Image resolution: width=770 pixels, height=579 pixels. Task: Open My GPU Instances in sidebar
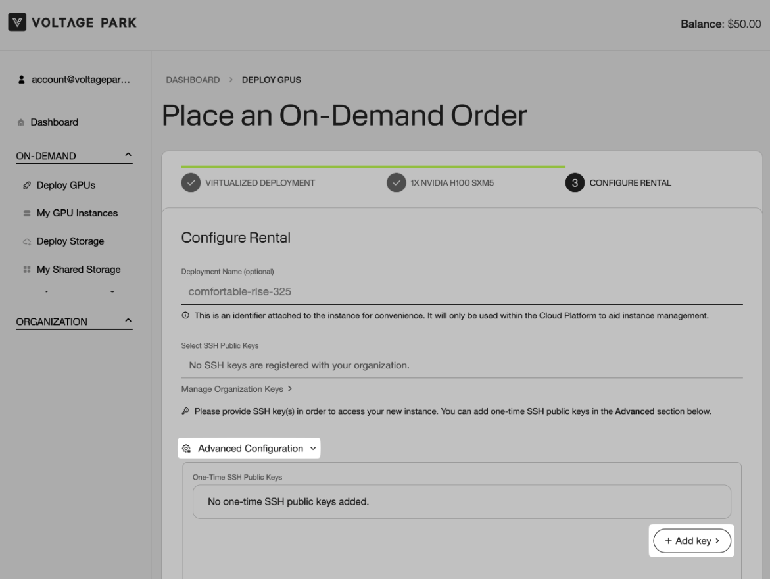pos(77,214)
